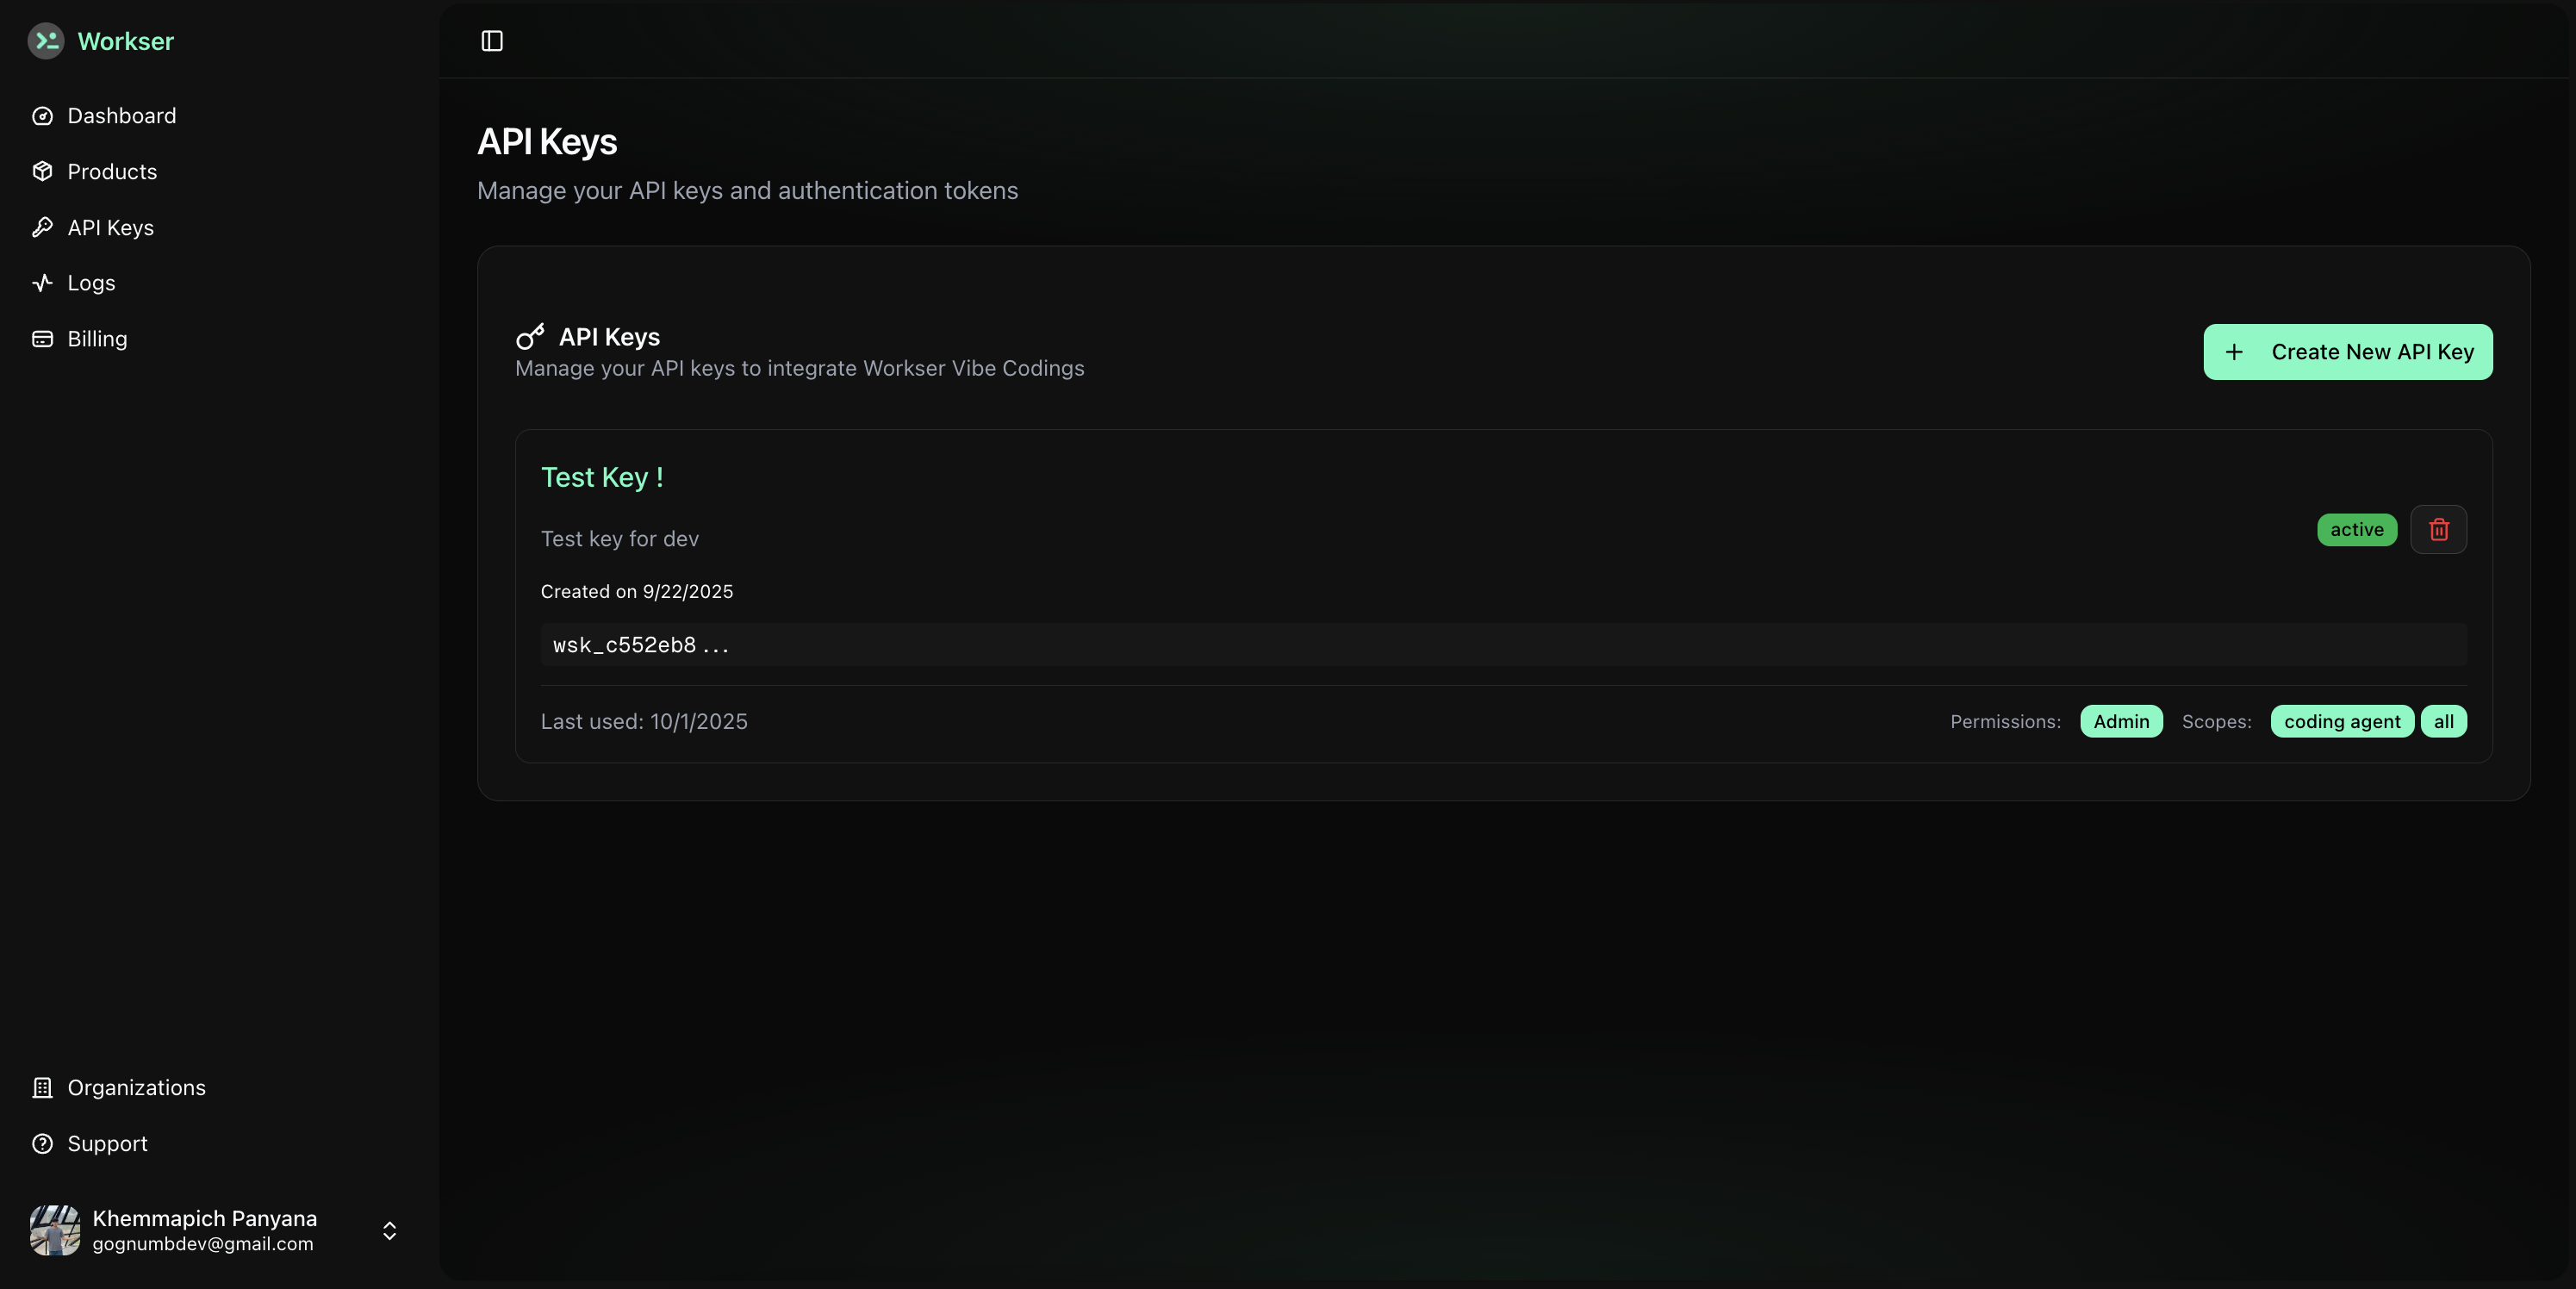The image size is (2576, 1289).
Task: Click Create New API Key
Action: click(x=2347, y=351)
